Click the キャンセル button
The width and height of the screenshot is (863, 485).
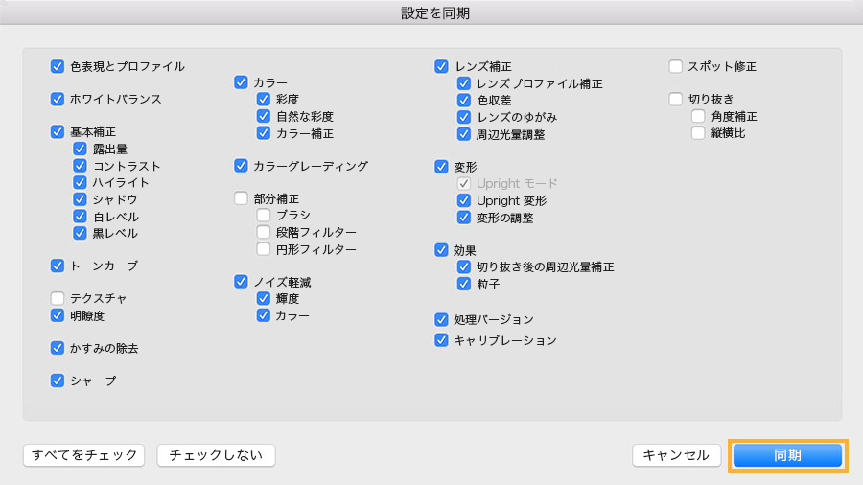coord(676,455)
